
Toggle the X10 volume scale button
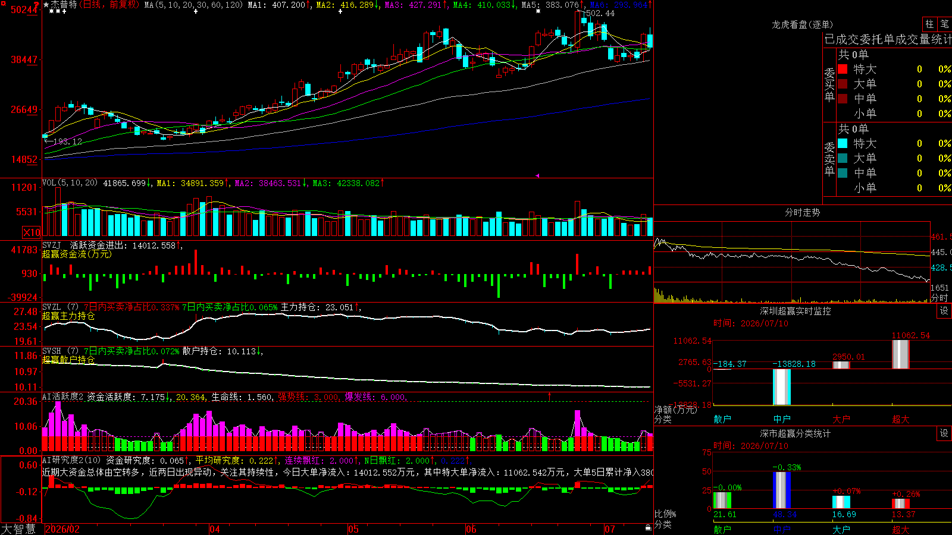pyautogui.click(x=32, y=232)
